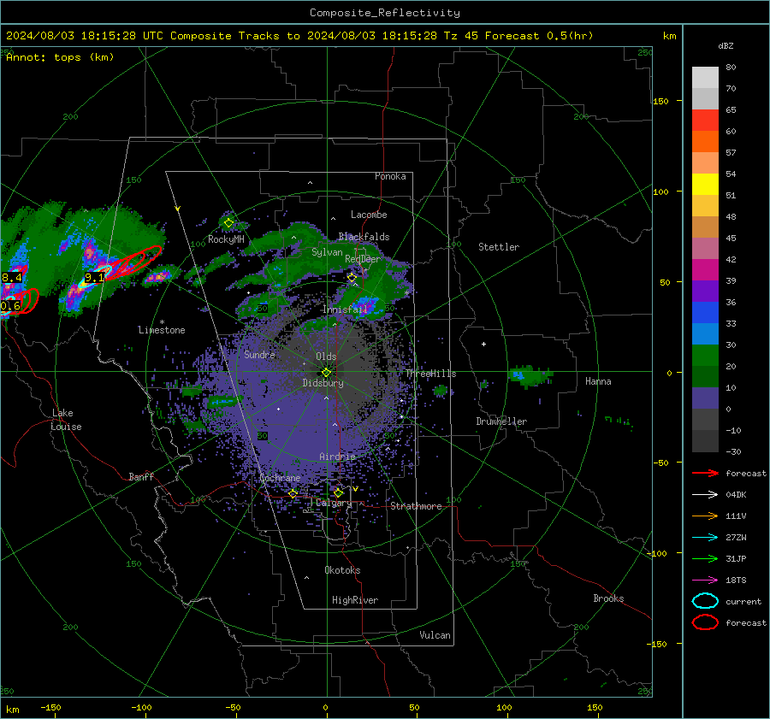Click the red forecast track ellipse beside 9.1

(x=133, y=263)
